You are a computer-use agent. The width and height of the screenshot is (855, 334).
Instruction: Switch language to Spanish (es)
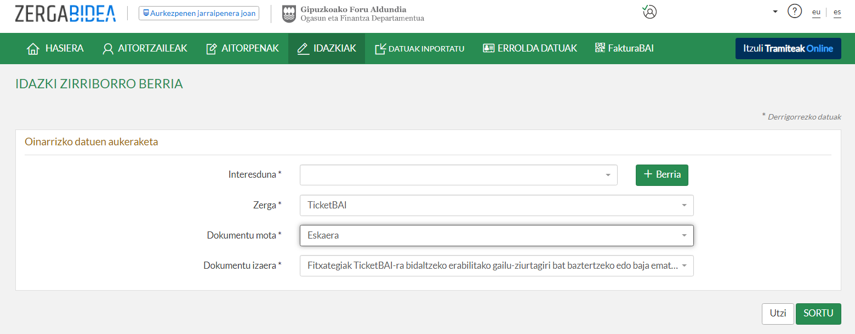pyautogui.click(x=837, y=12)
